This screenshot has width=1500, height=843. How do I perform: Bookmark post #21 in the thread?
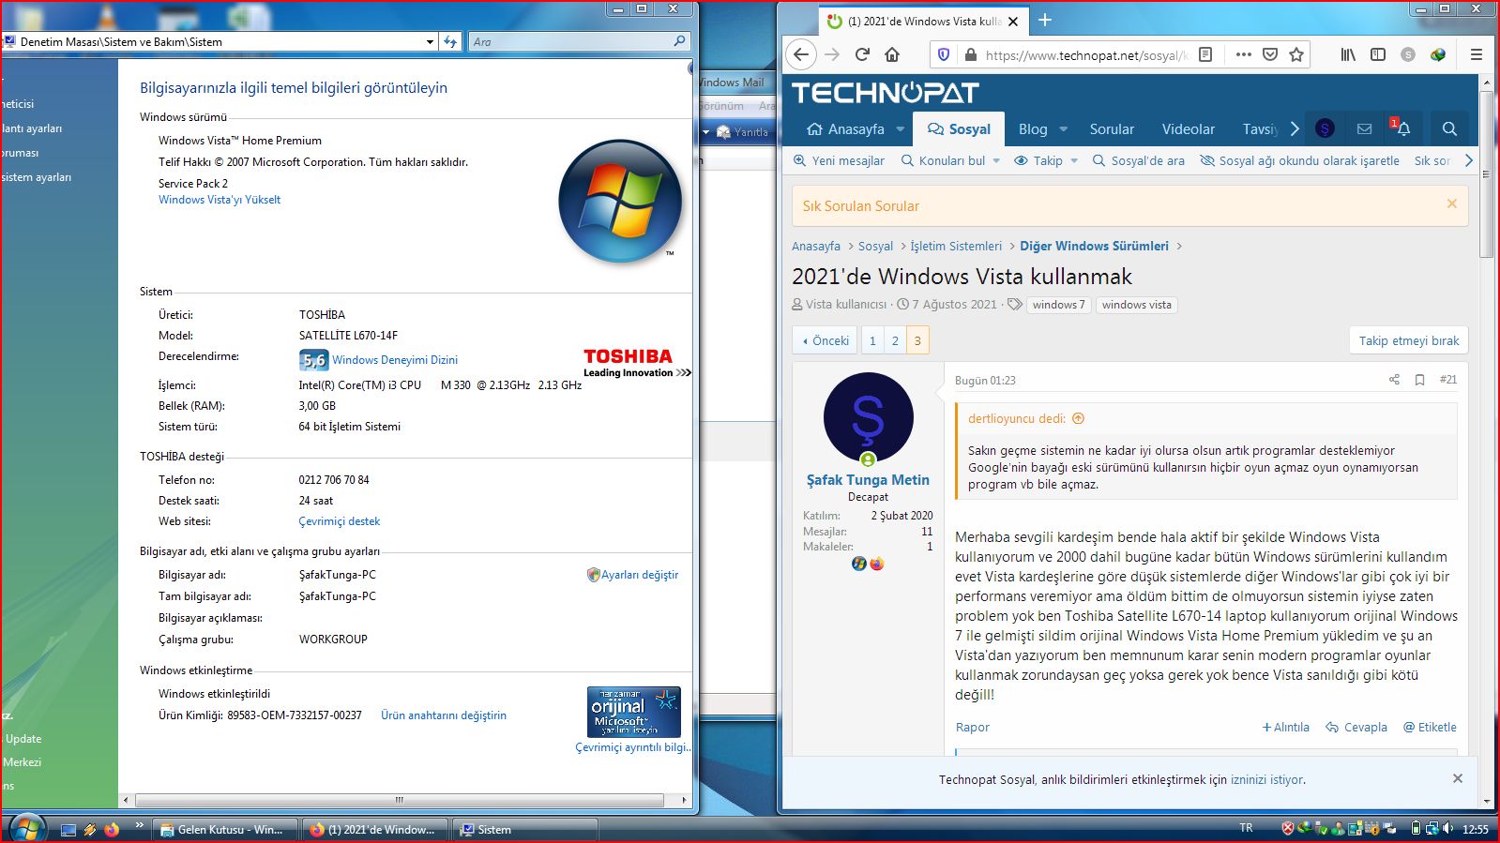point(1419,380)
